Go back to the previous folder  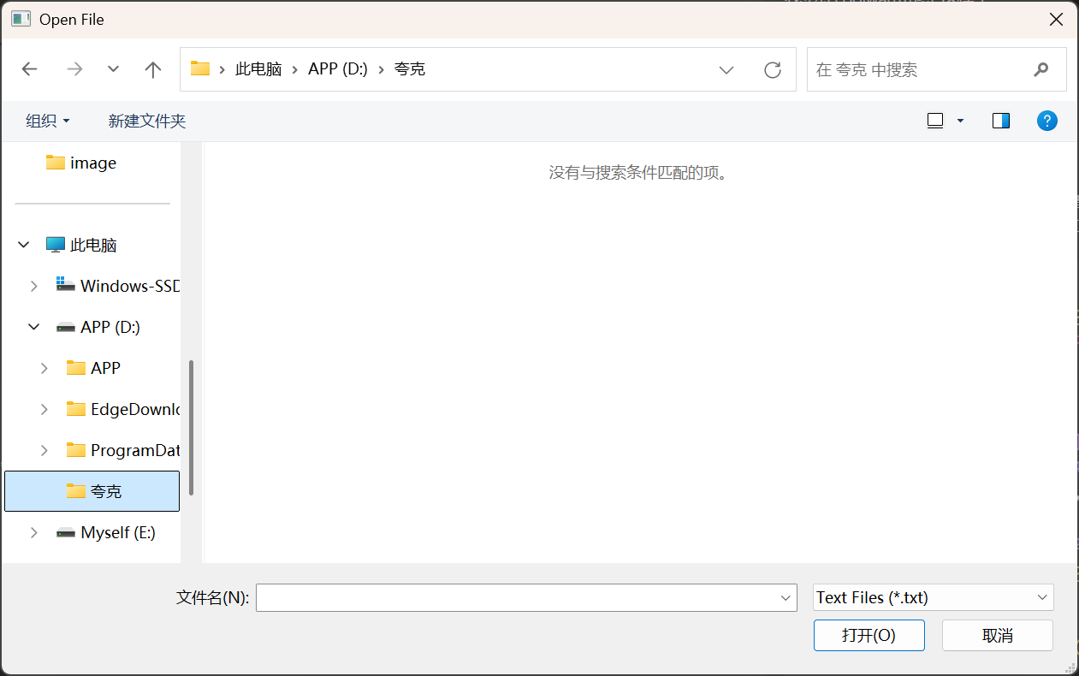(x=30, y=69)
